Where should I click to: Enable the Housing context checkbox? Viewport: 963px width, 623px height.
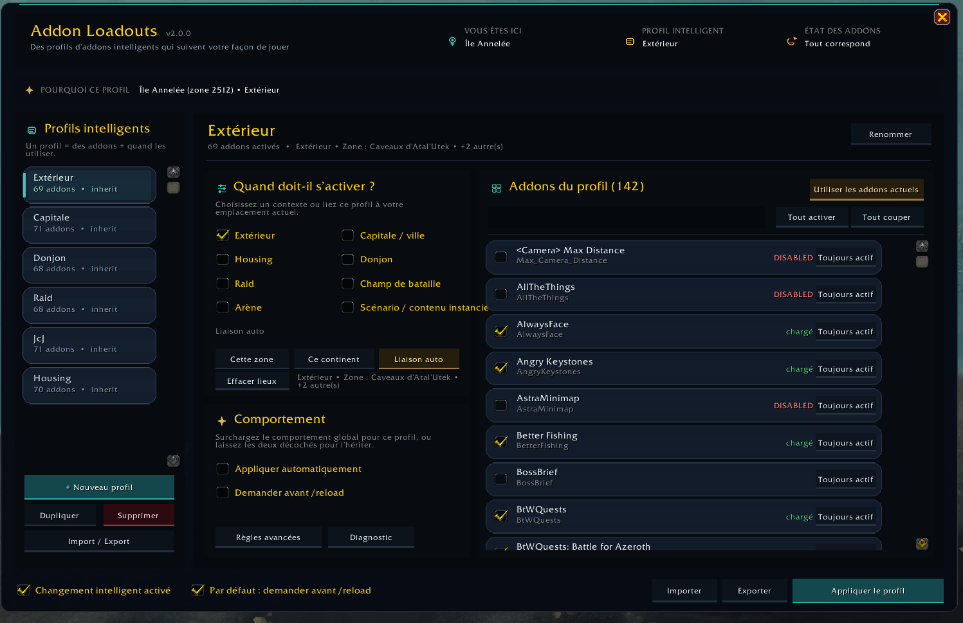[x=223, y=259]
